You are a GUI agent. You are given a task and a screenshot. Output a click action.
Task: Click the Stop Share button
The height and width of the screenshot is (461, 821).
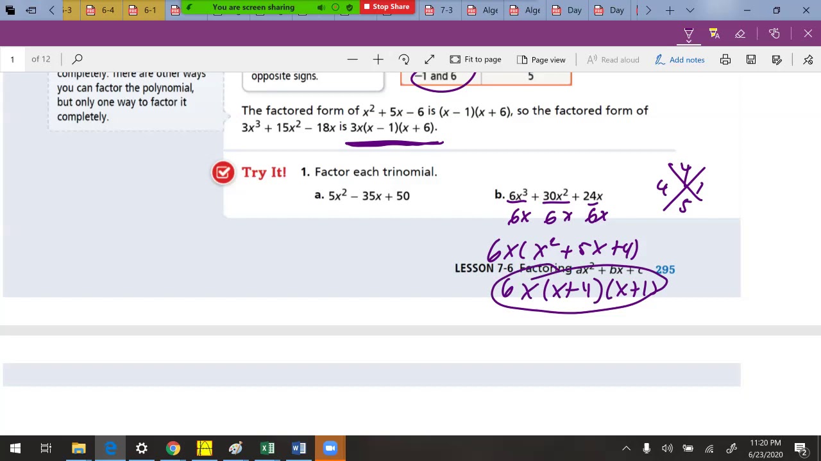pos(387,7)
